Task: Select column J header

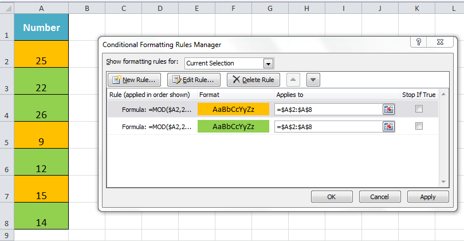Action: tap(380, 9)
